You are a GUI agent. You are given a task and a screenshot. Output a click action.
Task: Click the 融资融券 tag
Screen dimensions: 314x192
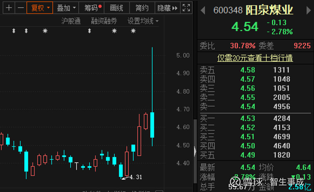(104, 21)
